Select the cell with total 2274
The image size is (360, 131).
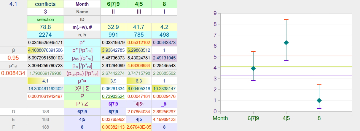(x=45, y=35)
